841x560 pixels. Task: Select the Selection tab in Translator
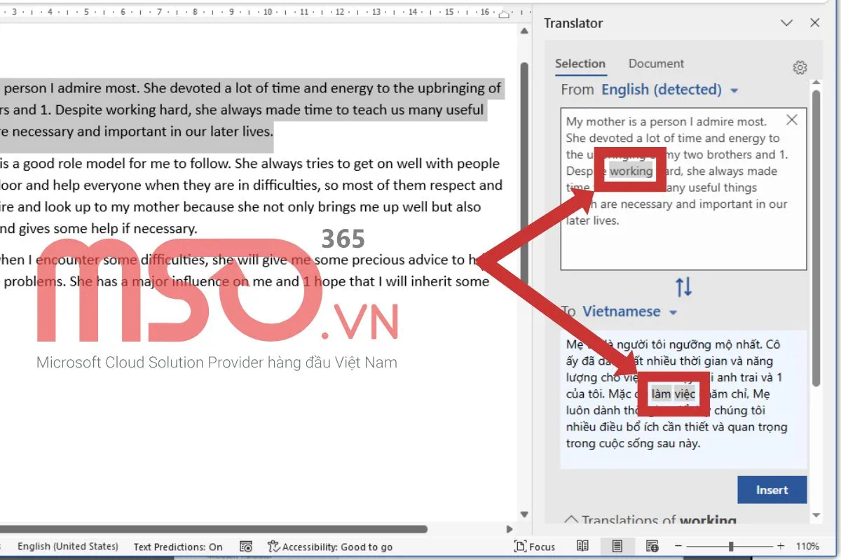pos(580,64)
